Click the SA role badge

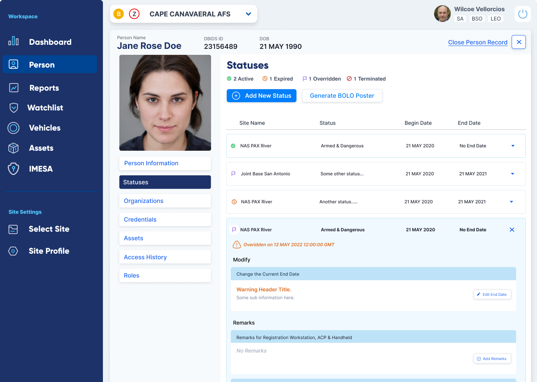460,19
